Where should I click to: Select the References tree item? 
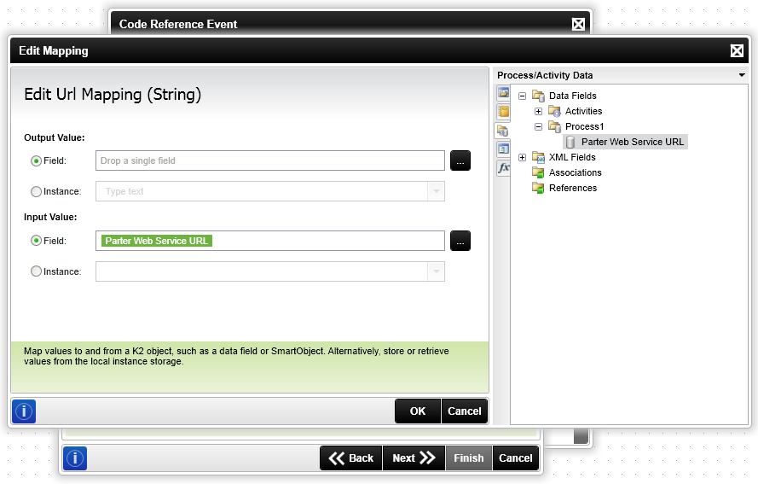(572, 188)
